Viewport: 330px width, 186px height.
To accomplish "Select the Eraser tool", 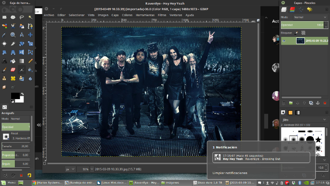I will (13, 70).
